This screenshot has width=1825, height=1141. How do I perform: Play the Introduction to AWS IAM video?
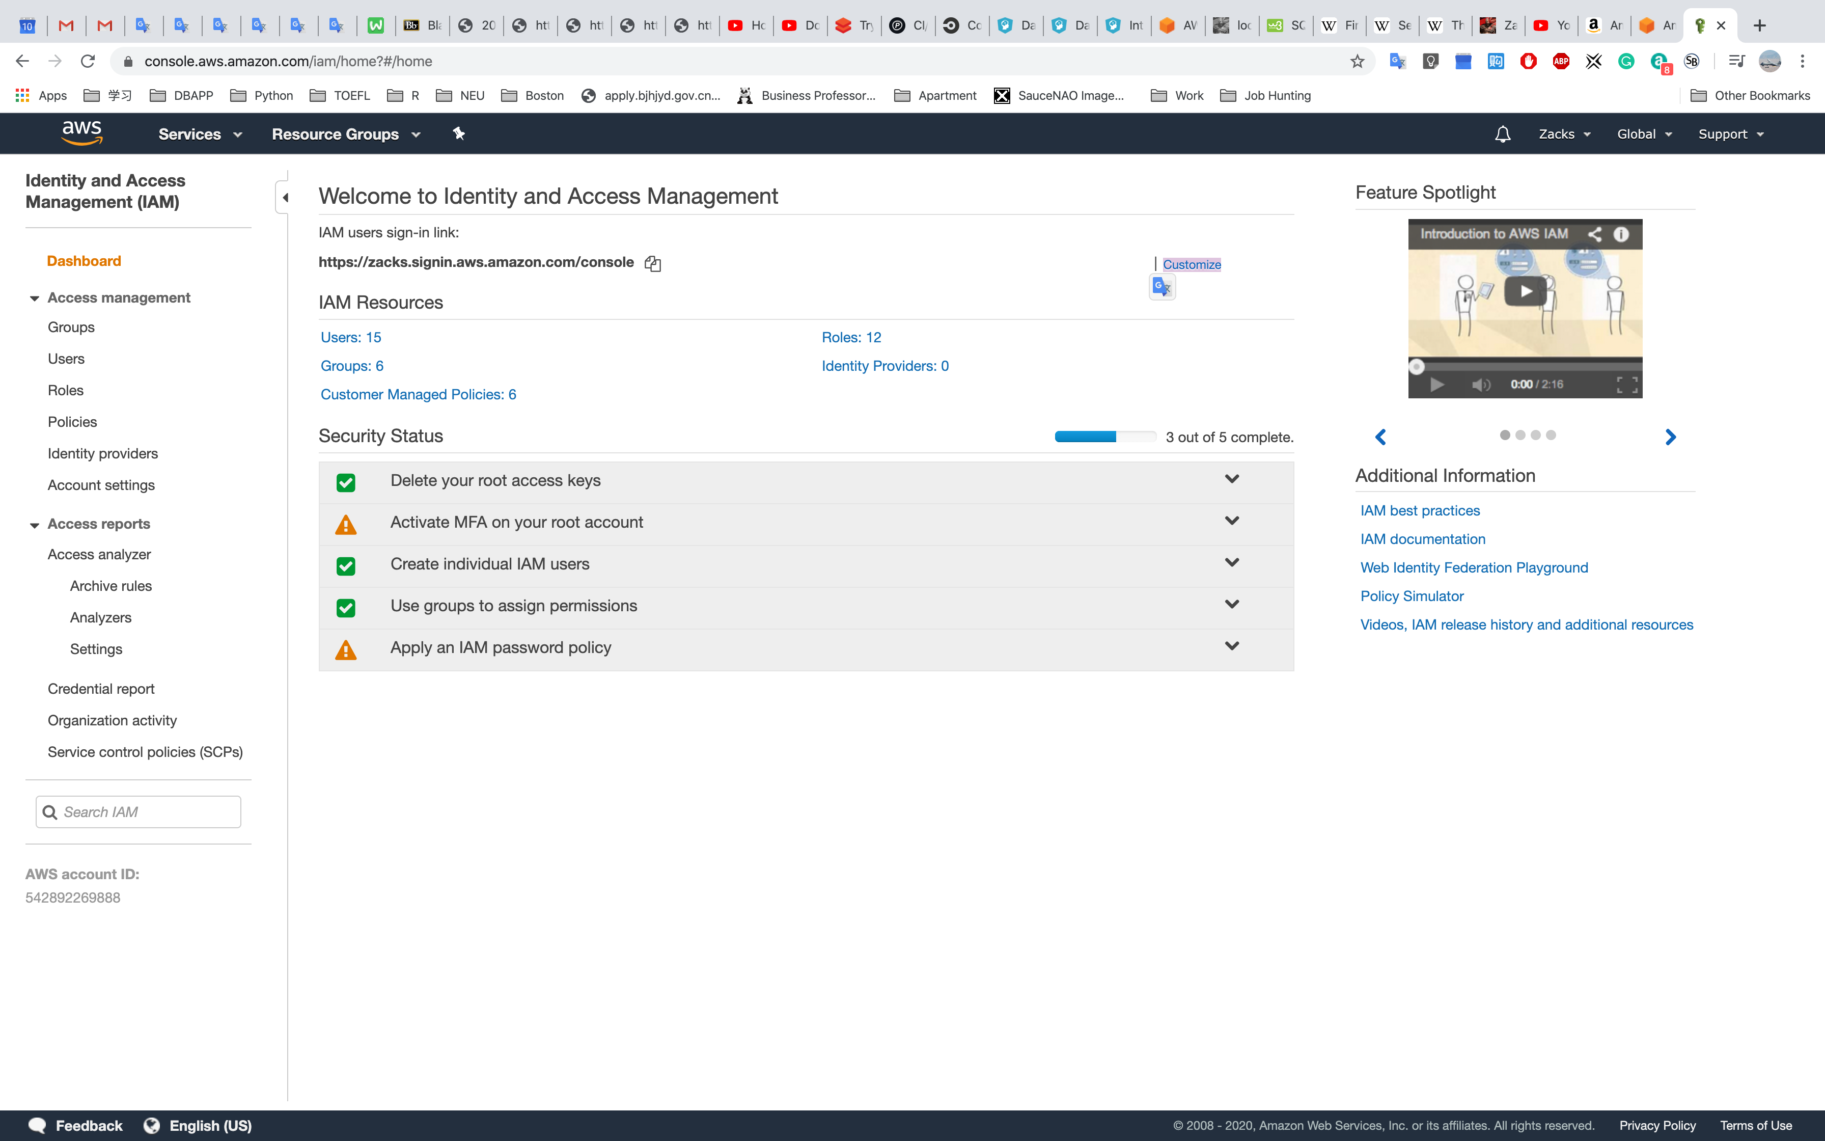[1525, 291]
